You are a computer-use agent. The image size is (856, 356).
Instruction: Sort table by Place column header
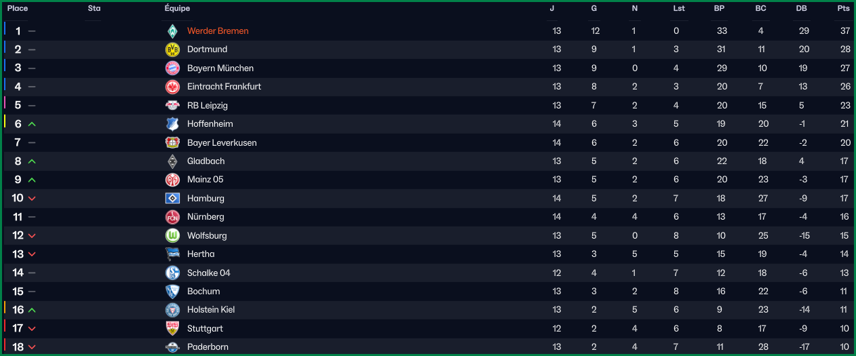[x=18, y=8]
